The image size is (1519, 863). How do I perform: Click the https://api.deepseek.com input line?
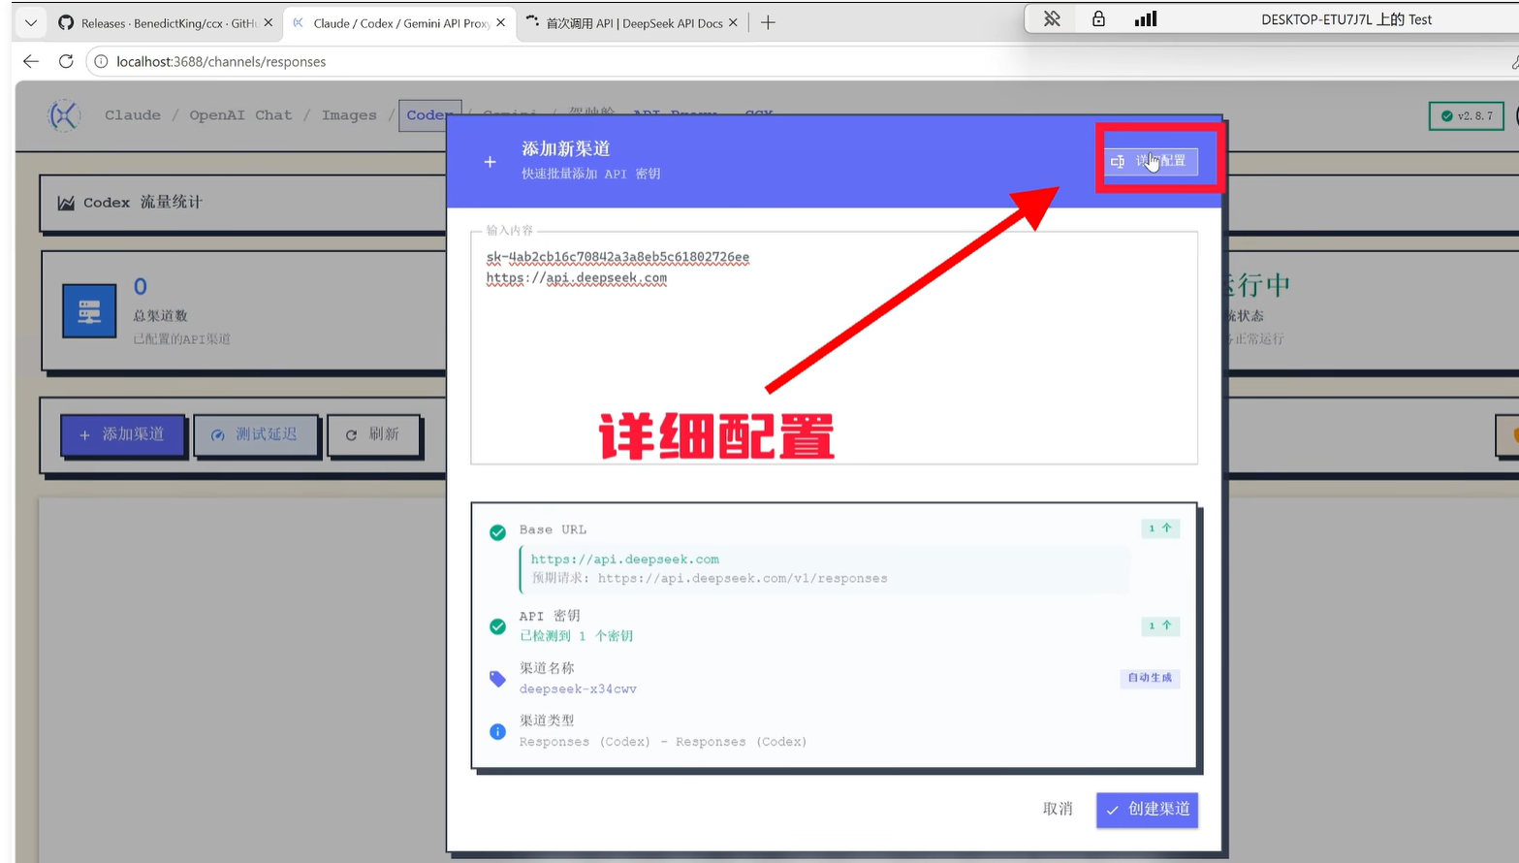[x=576, y=278]
